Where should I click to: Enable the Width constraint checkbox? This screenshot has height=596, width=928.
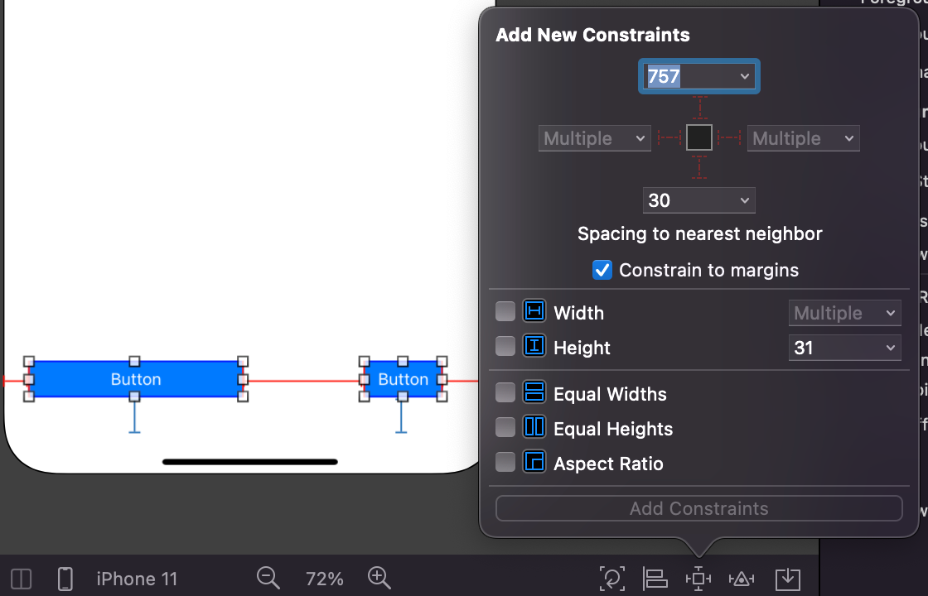pos(505,312)
